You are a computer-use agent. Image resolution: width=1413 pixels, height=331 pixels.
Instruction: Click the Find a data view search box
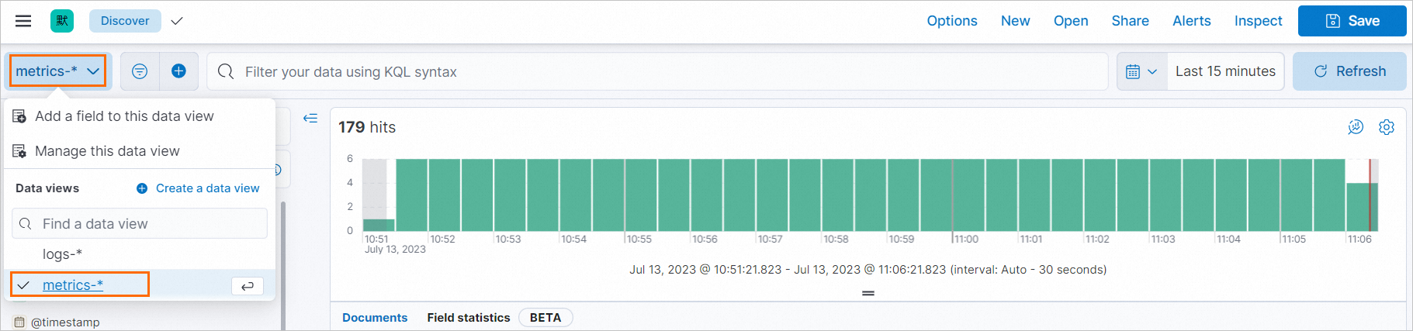pyautogui.click(x=140, y=223)
